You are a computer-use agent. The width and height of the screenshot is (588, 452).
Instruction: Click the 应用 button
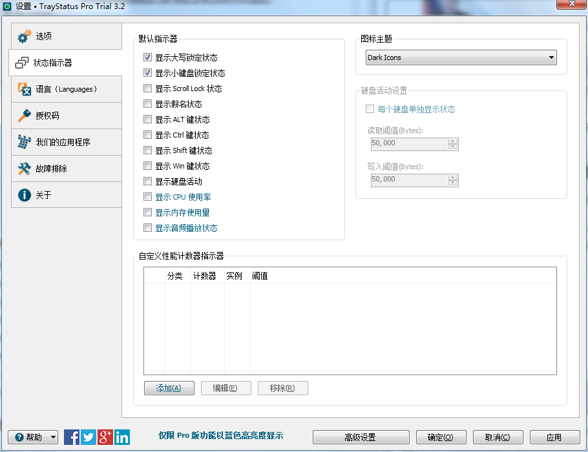pos(554,437)
